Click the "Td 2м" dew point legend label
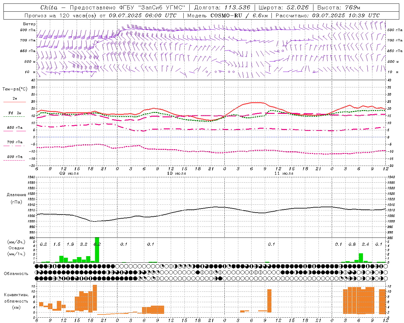The height and width of the screenshot is (323, 404). coord(15,113)
